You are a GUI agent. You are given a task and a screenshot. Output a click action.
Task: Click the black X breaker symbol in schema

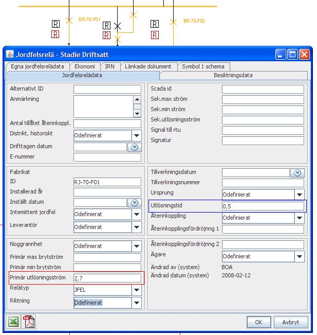(x=117, y=26)
